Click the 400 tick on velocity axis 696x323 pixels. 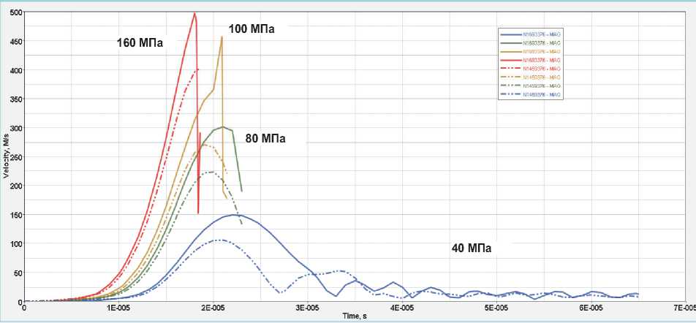point(16,70)
